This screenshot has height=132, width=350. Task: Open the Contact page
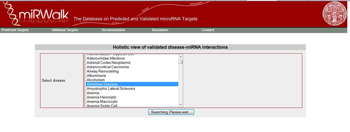(x=208, y=30)
